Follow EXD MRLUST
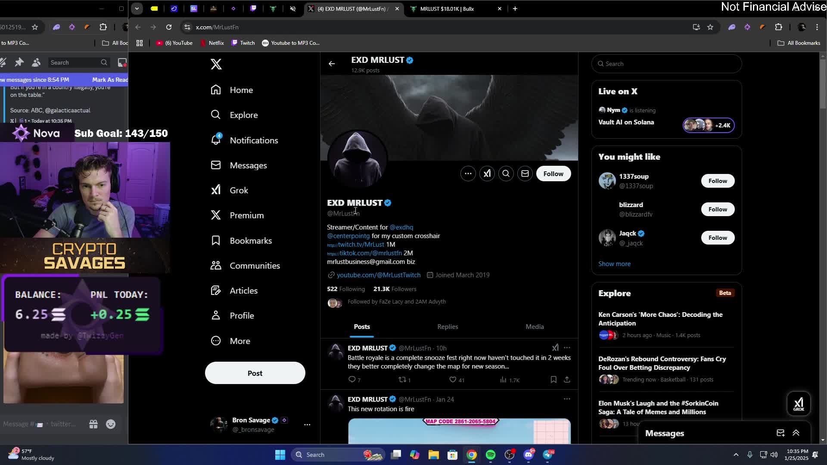Screen dimensions: 827x465 point(553,174)
